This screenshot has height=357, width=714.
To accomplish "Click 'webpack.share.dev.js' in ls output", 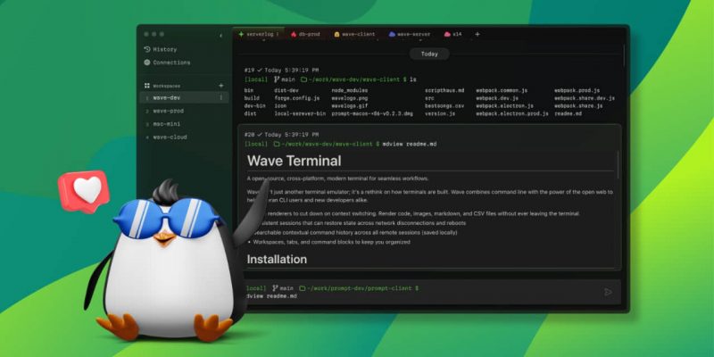I will pos(585,98).
